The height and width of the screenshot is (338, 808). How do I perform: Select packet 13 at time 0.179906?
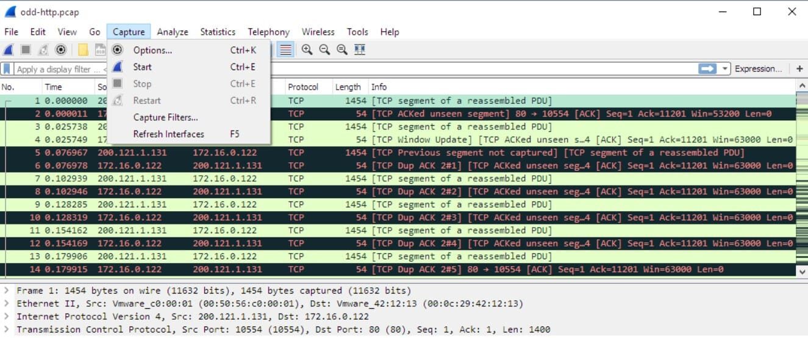[398, 256]
